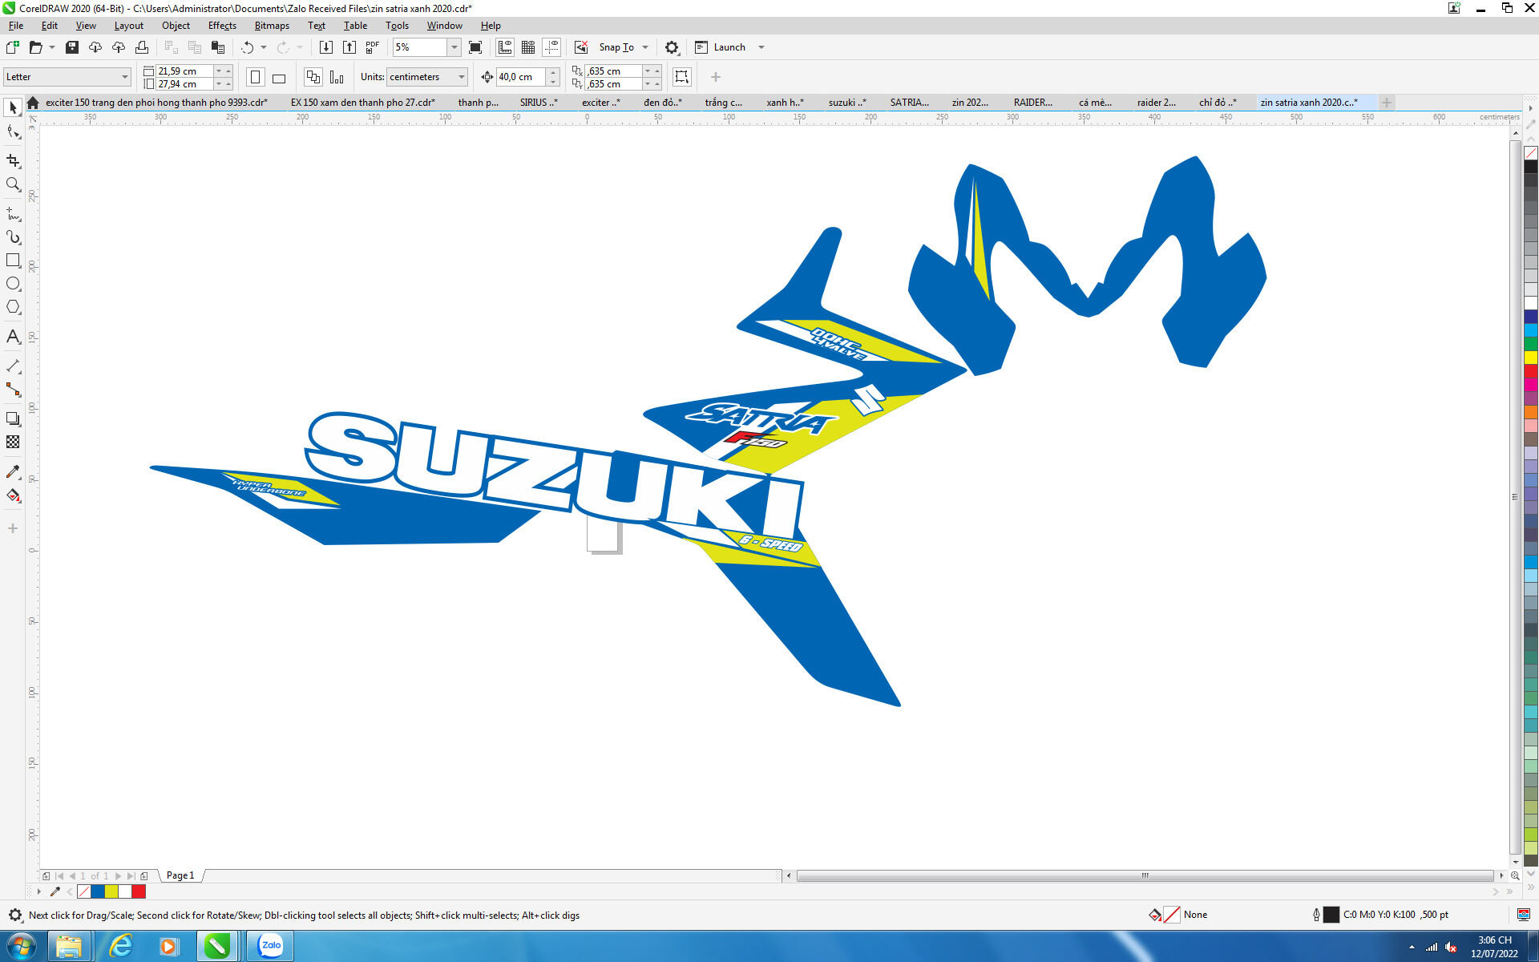The height and width of the screenshot is (962, 1539).
Task: Select the Polygon tool
Action: [x=13, y=307]
